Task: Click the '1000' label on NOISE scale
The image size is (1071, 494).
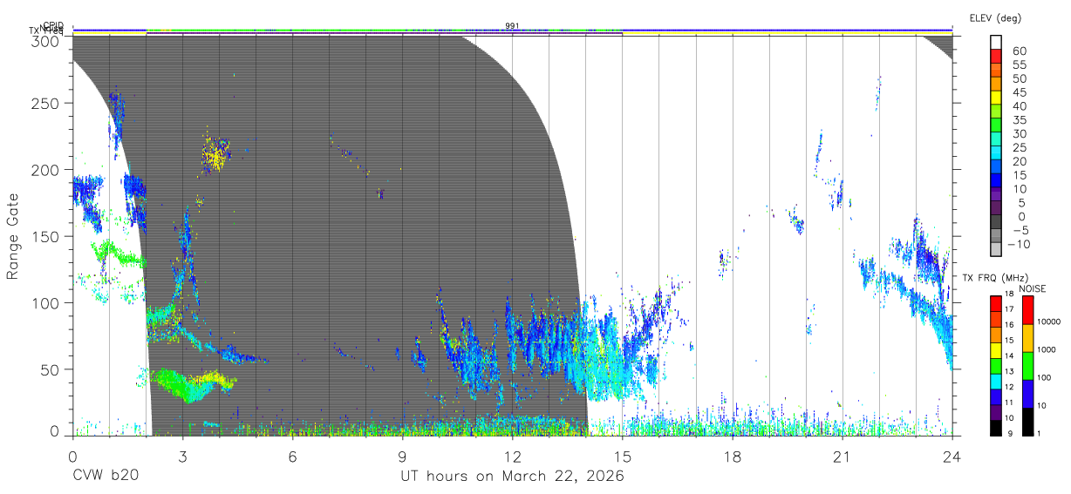Action: [1046, 349]
